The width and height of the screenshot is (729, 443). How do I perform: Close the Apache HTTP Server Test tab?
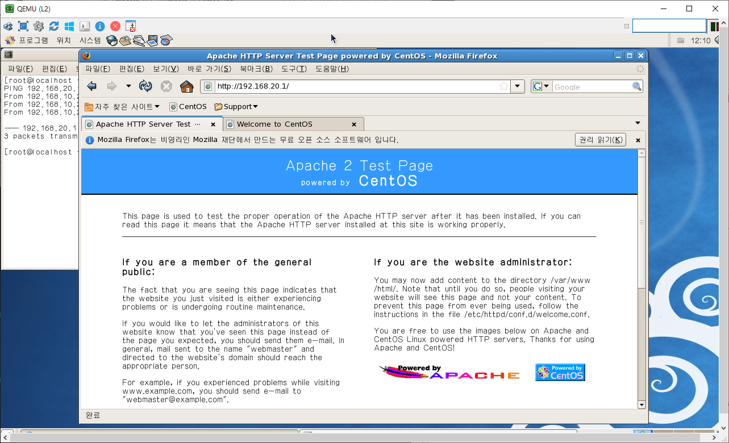tap(213, 124)
